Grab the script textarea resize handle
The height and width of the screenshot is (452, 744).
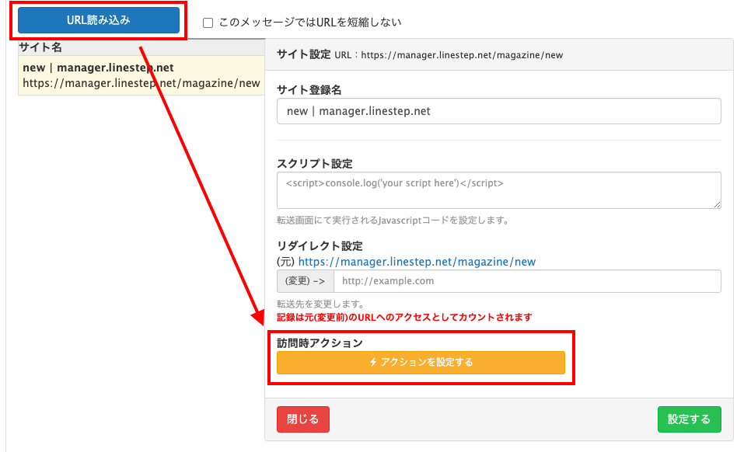716,203
